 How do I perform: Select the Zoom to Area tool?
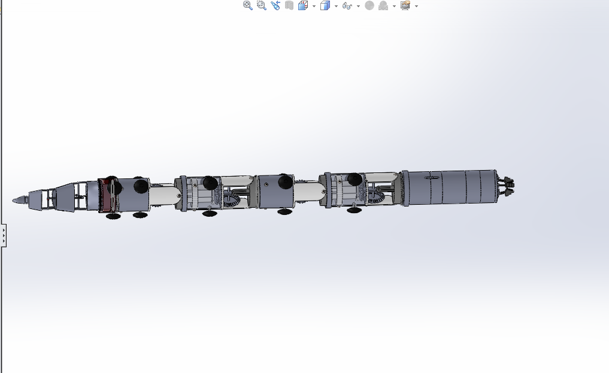click(x=262, y=5)
